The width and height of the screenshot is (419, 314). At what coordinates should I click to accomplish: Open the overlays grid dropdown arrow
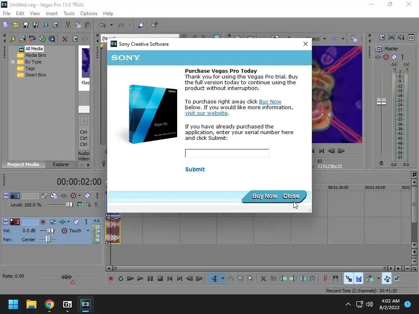343,39
